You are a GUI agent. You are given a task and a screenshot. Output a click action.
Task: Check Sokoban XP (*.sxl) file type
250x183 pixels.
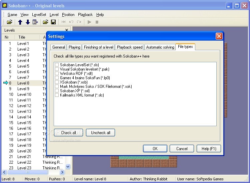(57, 91)
